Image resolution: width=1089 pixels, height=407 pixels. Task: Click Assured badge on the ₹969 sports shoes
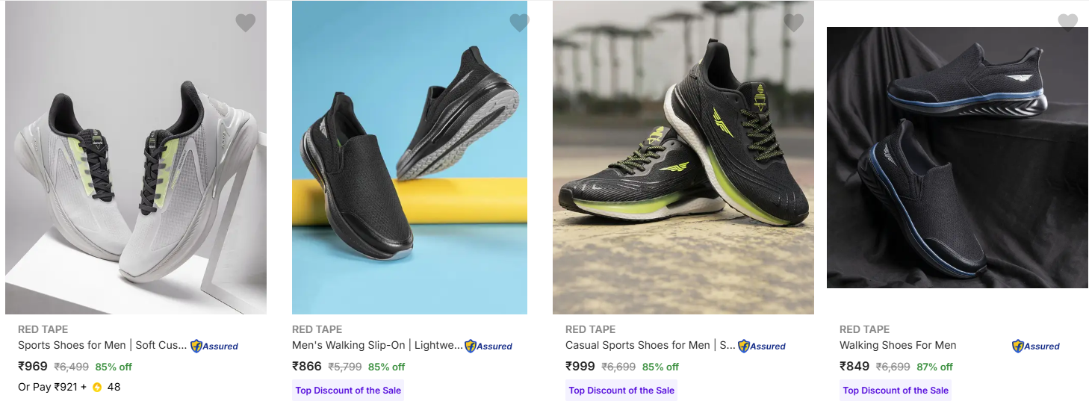coord(214,346)
